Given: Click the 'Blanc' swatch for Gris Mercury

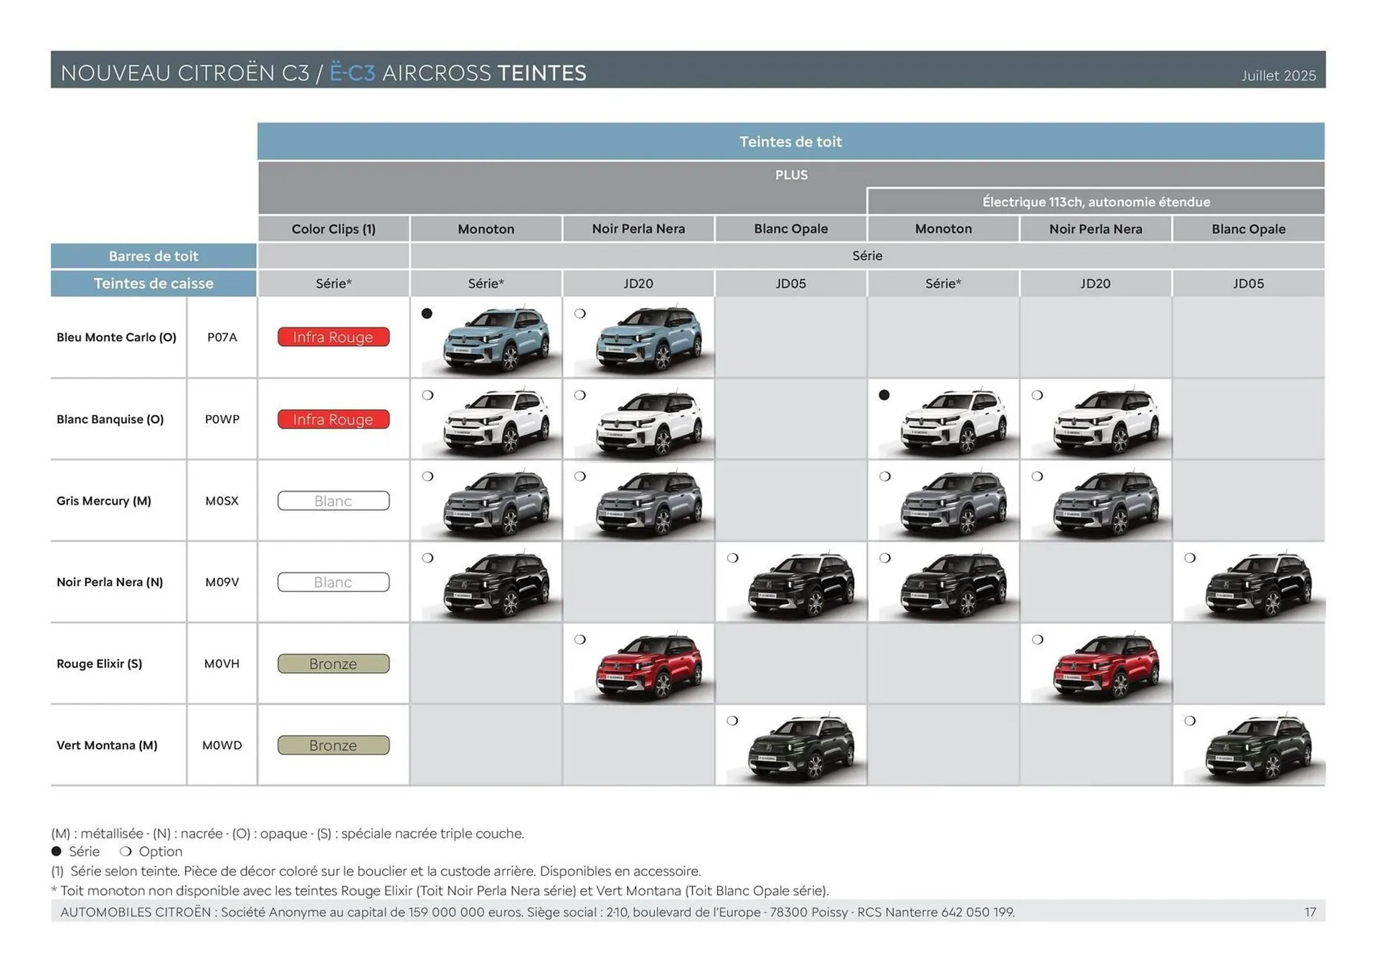Looking at the screenshot, I should 333,500.
